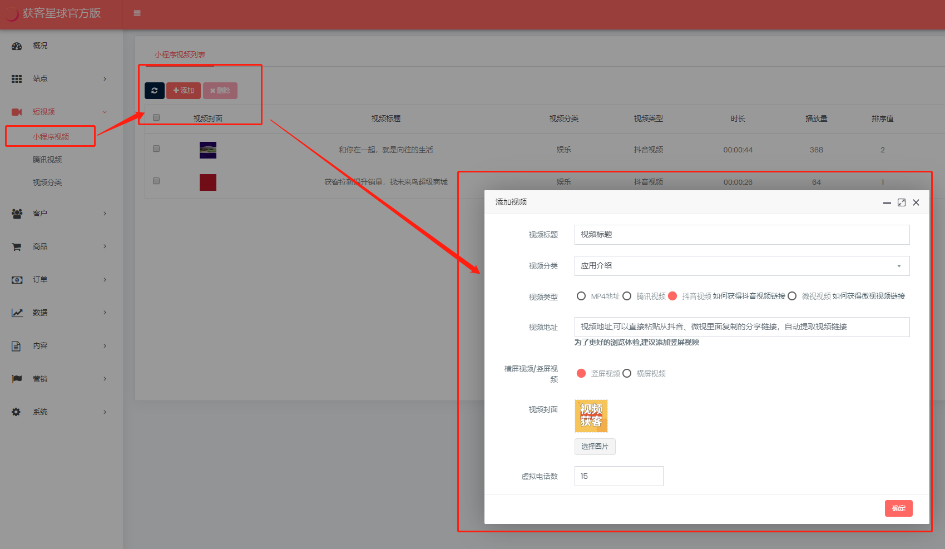Click the 客户 users icon
This screenshot has height=549, width=945.
tap(17, 214)
